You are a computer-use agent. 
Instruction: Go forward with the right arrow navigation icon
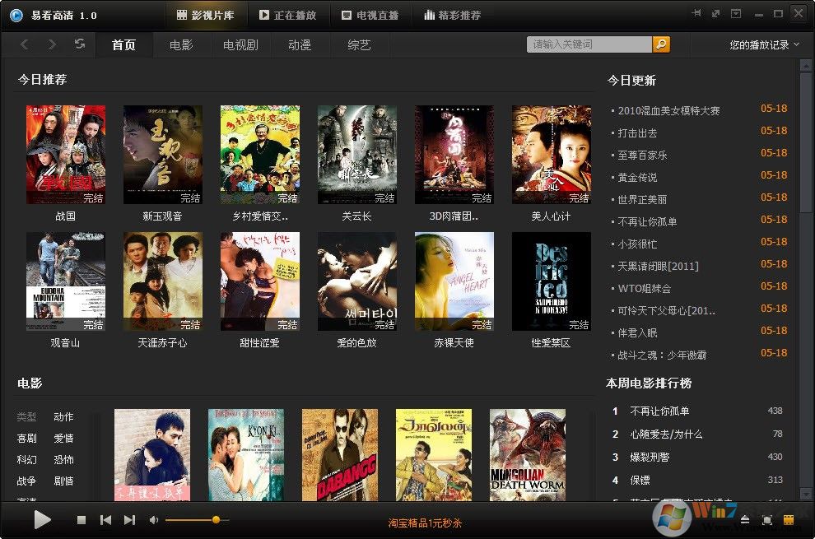pos(52,44)
